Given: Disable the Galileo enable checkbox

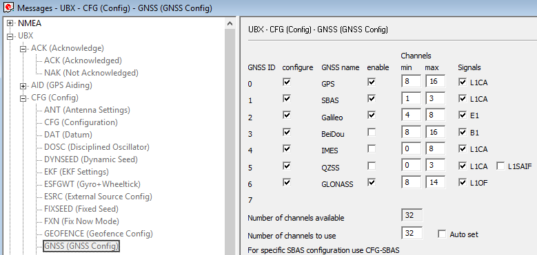Looking at the screenshot, I should (x=372, y=115).
